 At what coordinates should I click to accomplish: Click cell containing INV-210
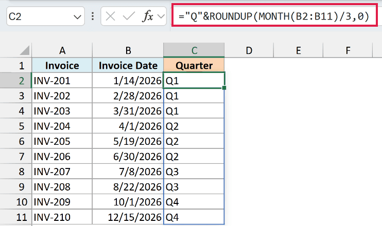pyautogui.click(x=62, y=217)
